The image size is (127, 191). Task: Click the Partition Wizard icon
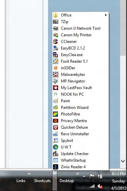(x=56, y=108)
